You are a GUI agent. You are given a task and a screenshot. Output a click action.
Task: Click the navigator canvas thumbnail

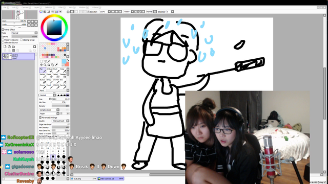19,15
